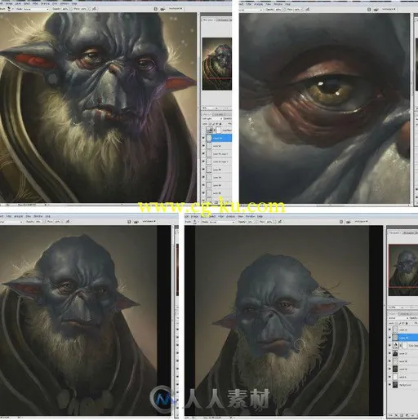The height and width of the screenshot is (420, 418).
Task: Open brush preset picker in bottom-right window
Action: pyautogui.click(x=194, y=222)
